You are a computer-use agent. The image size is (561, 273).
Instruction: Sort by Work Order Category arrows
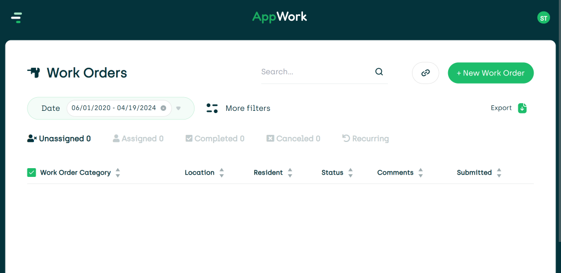(x=118, y=173)
